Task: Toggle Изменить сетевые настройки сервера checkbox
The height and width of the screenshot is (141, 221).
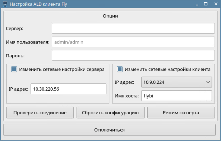Action: (14, 69)
